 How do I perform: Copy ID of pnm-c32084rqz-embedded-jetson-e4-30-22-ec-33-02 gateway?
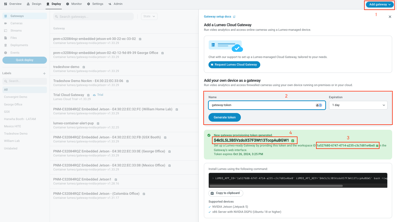coord(140,39)
